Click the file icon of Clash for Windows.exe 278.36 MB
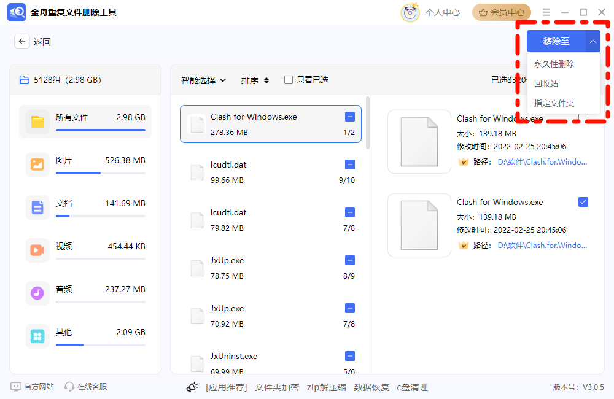 (x=196, y=124)
